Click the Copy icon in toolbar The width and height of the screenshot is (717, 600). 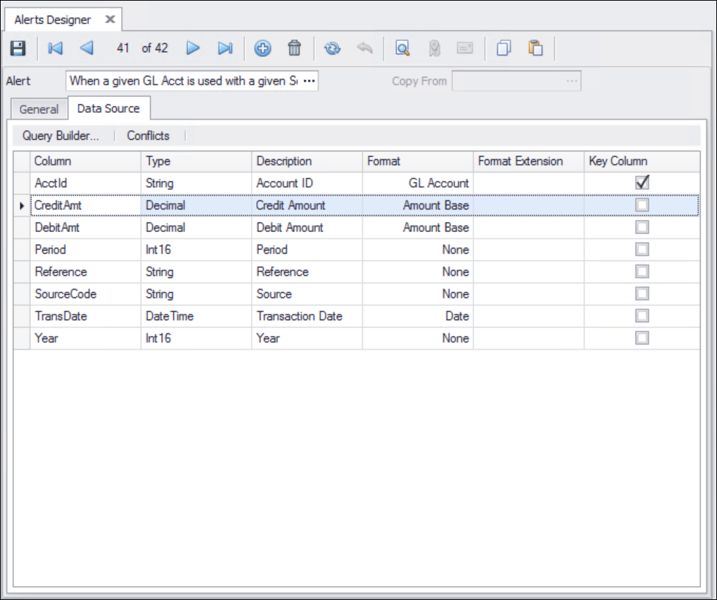coord(503,49)
